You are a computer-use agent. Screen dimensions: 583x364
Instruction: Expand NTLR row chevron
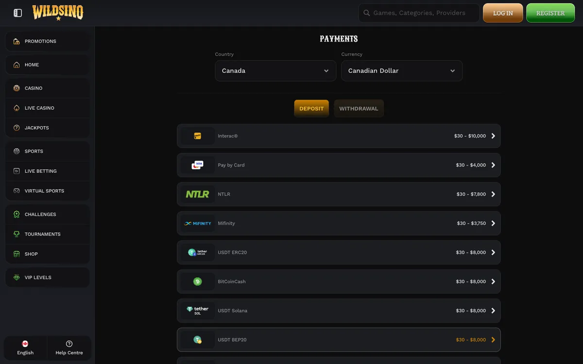point(493,194)
